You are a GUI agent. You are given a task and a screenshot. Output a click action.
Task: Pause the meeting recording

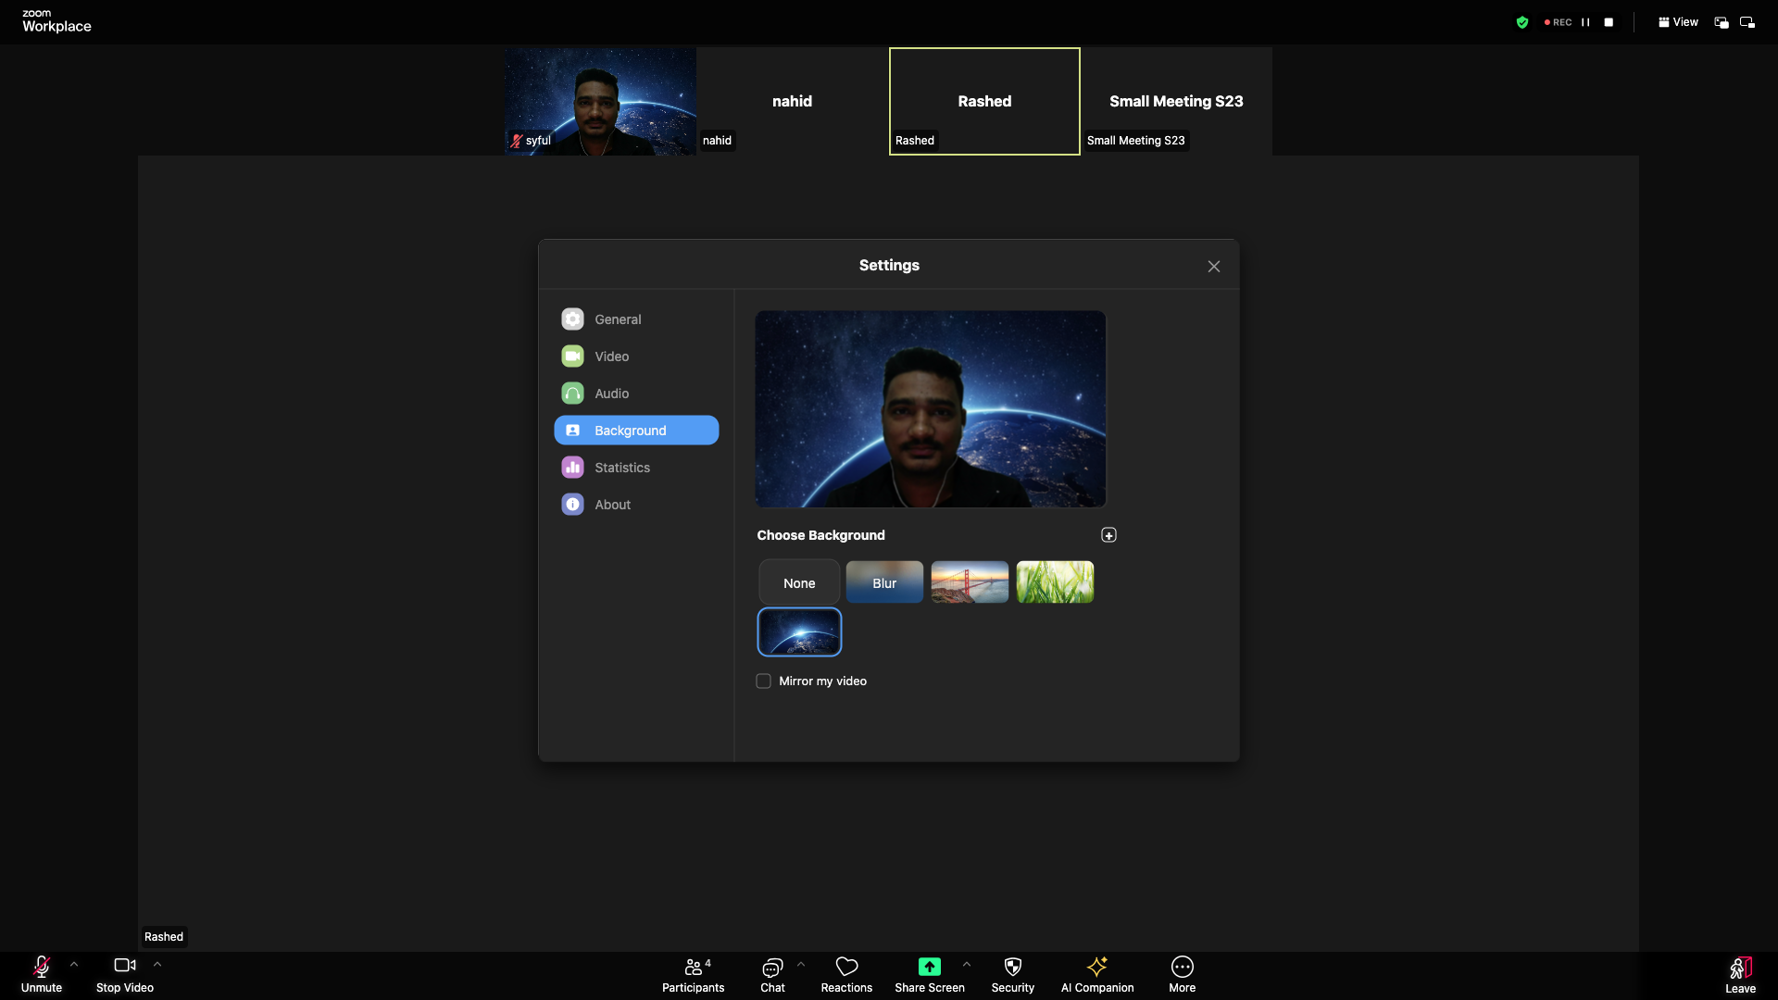point(1585,22)
